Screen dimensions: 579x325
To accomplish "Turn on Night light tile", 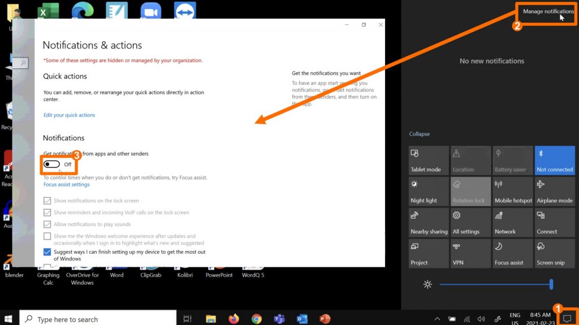I will 429,192.
